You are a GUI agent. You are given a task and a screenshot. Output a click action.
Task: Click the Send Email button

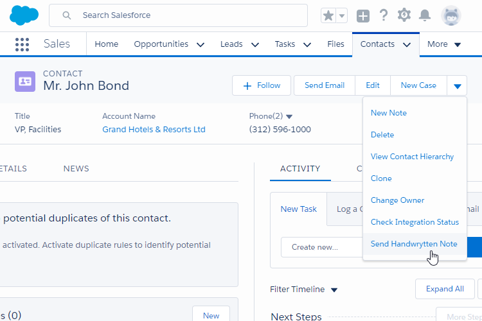[325, 85]
